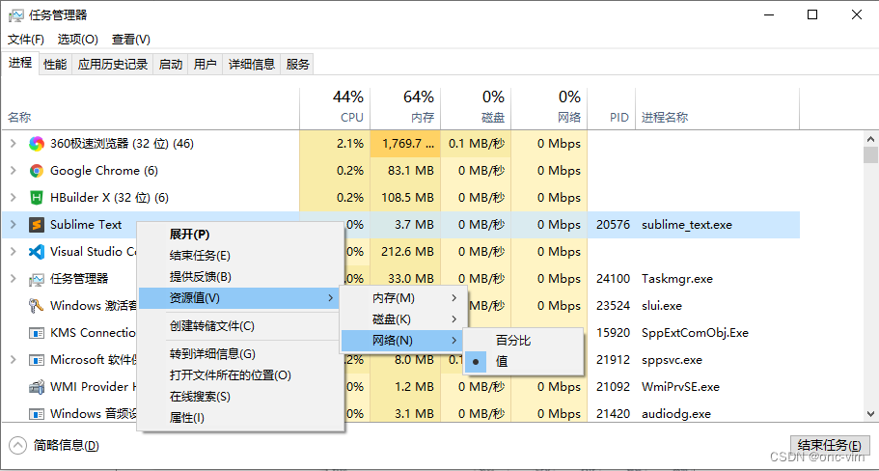This screenshot has height=471, width=879.
Task: Sort by the 磁盘 column header
Action: click(x=476, y=108)
